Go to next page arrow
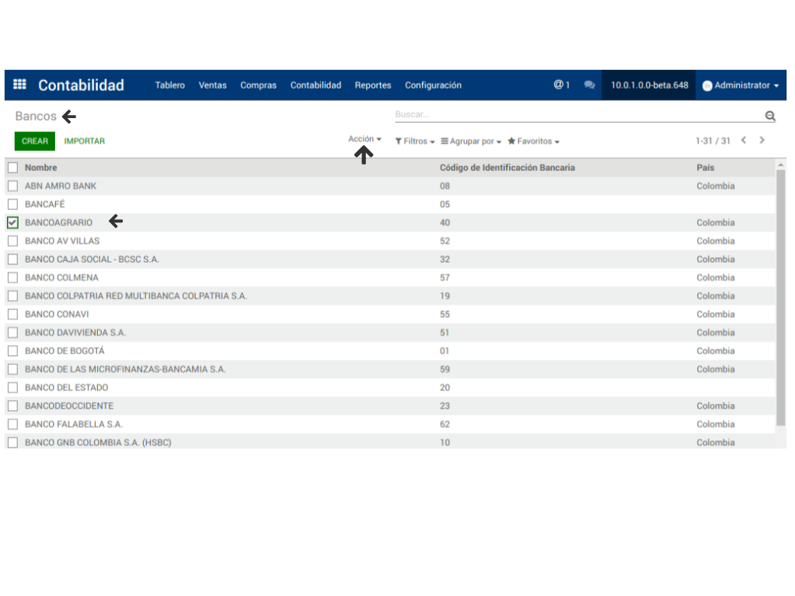The height and width of the screenshot is (596, 795). pos(762,141)
